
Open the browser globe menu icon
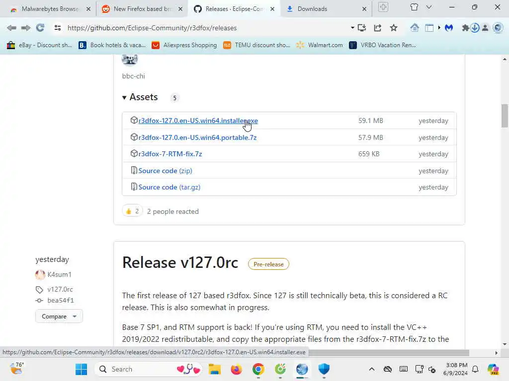(x=498, y=28)
